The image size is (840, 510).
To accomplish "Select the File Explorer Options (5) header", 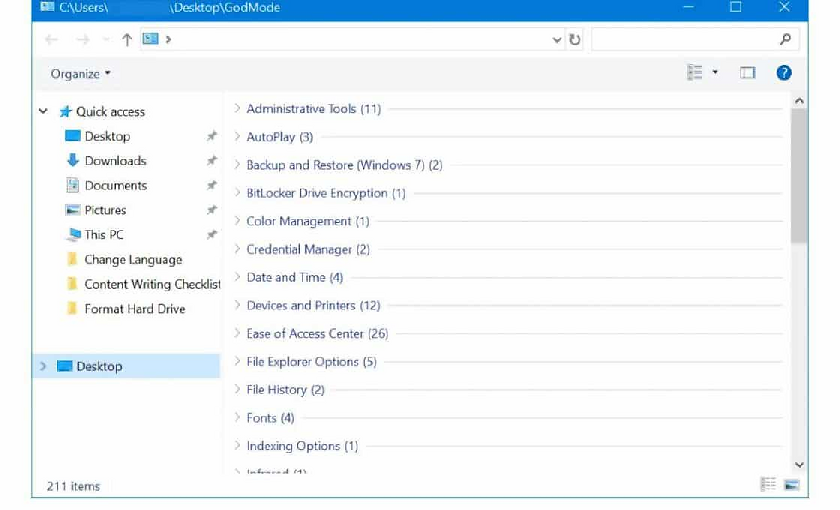I will coord(312,362).
